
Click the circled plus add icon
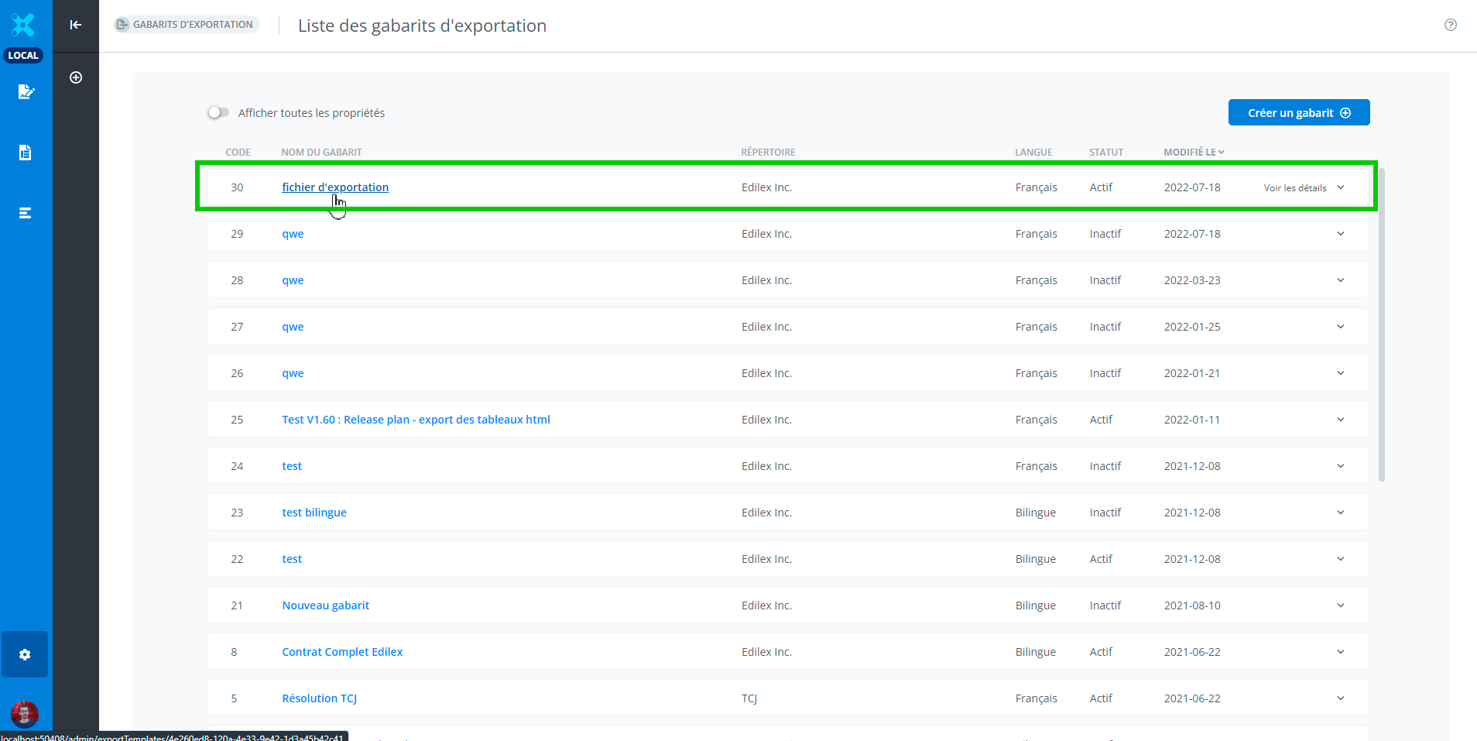76,77
